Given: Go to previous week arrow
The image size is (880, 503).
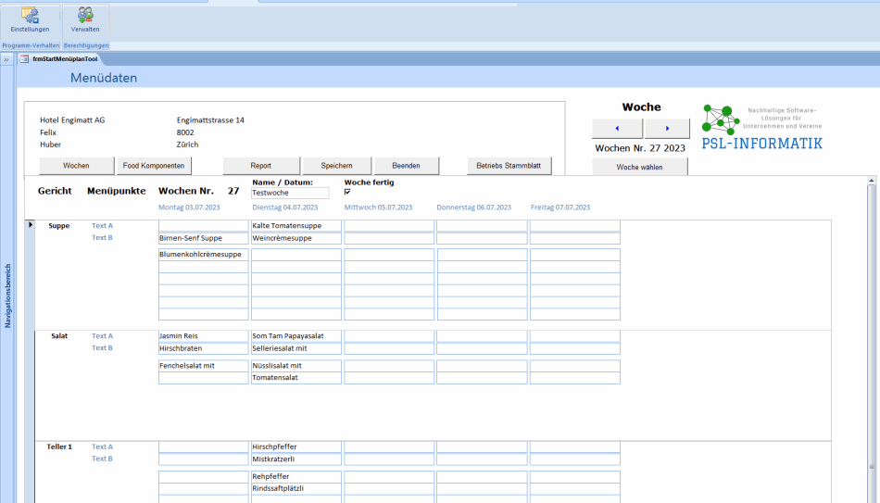Looking at the screenshot, I should [617, 129].
